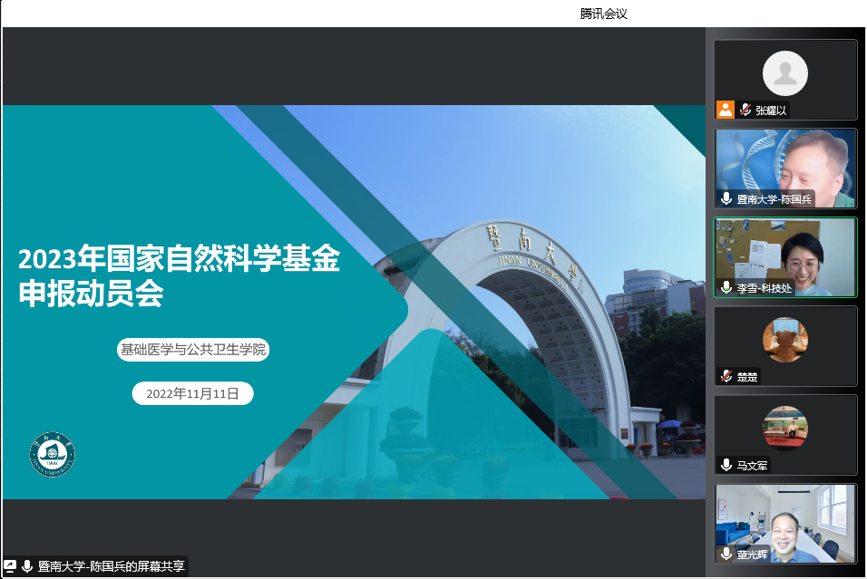Click the 2022年11月11日 date pill on the slide

[x=192, y=393]
